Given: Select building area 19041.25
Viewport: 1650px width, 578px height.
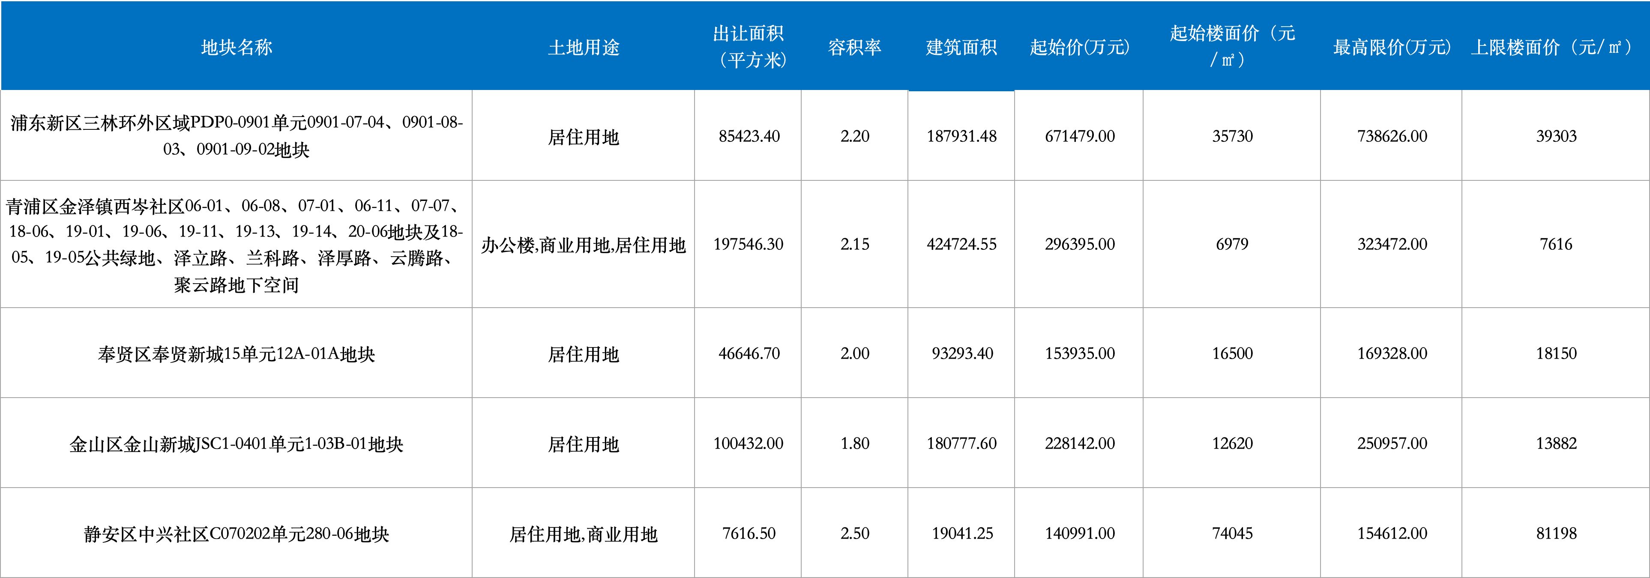Looking at the screenshot, I should 962,533.
